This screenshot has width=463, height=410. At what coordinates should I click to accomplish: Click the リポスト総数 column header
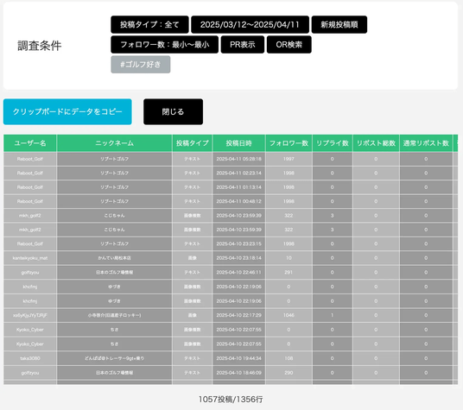[376, 143]
